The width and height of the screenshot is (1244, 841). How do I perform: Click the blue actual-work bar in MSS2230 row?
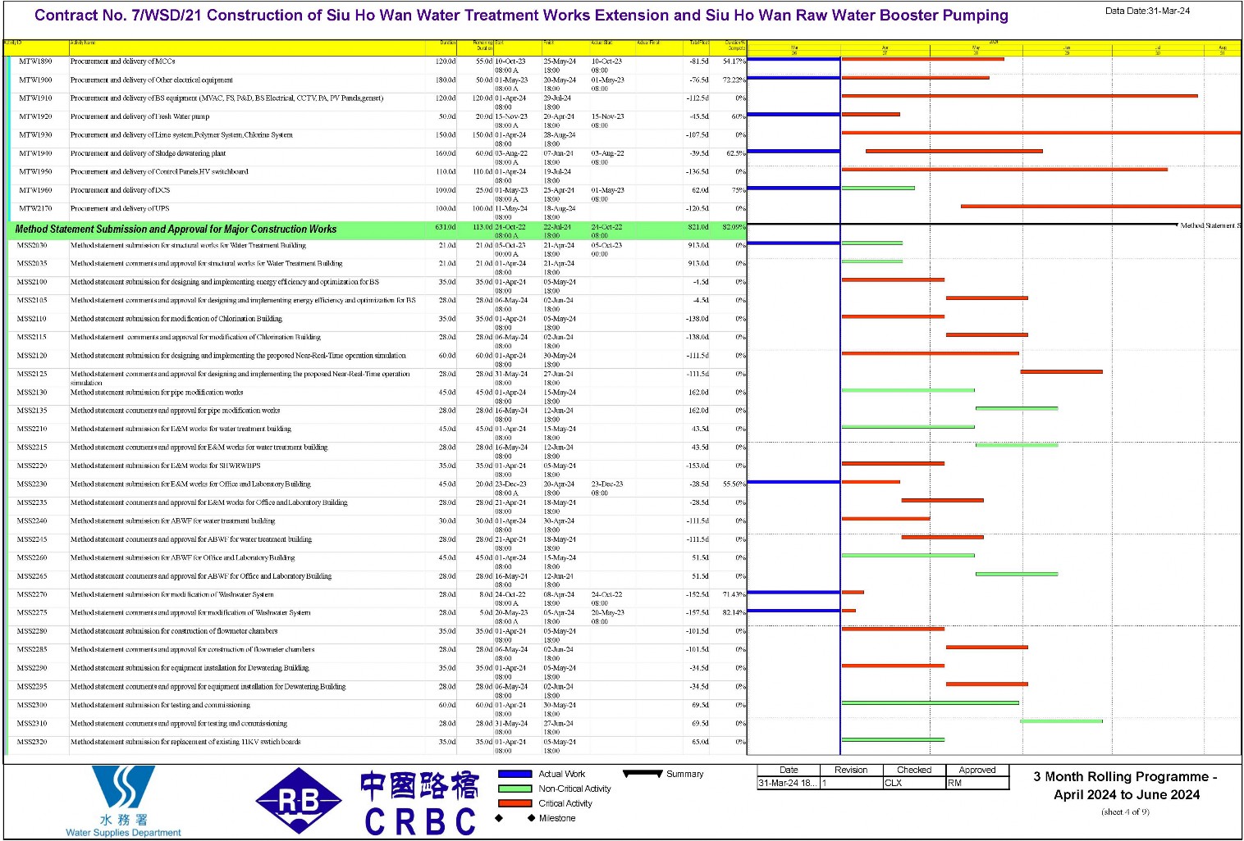click(794, 482)
